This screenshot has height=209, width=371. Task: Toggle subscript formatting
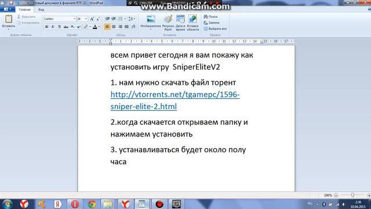(x=72, y=27)
